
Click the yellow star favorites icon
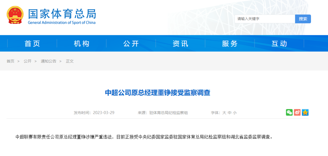tap(306, 113)
